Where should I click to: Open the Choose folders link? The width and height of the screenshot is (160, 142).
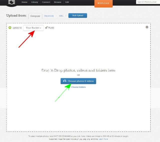coord(78,87)
